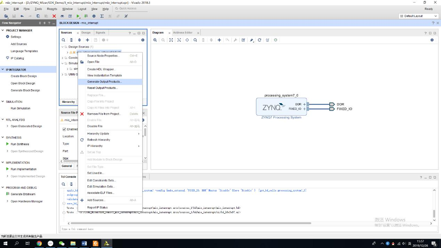Click the wrench customize block icon in Diagram
The image size is (441, 248).
click(235, 40)
